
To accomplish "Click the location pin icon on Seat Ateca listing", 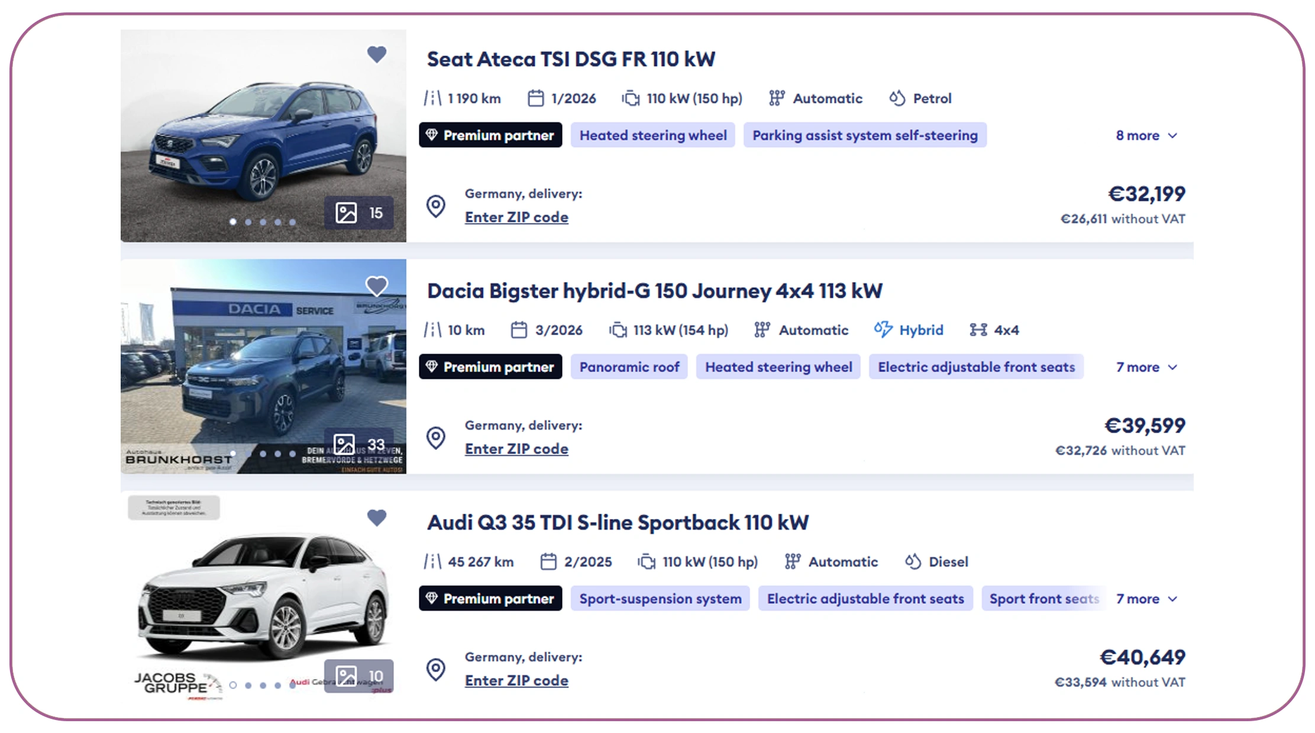I will pyautogui.click(x=436, y=206).
